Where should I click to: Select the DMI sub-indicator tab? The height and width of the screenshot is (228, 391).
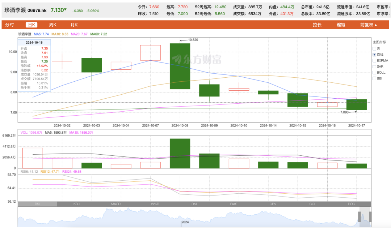194,204
